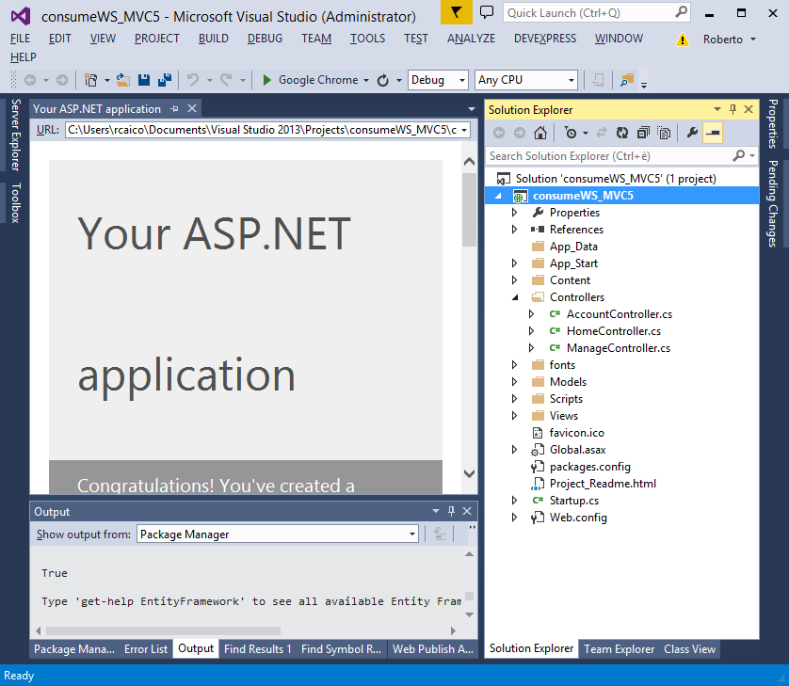This screenshot has width=789, height=686.
Task: Click the Save All toolbar icon
Action: (165, 80)
